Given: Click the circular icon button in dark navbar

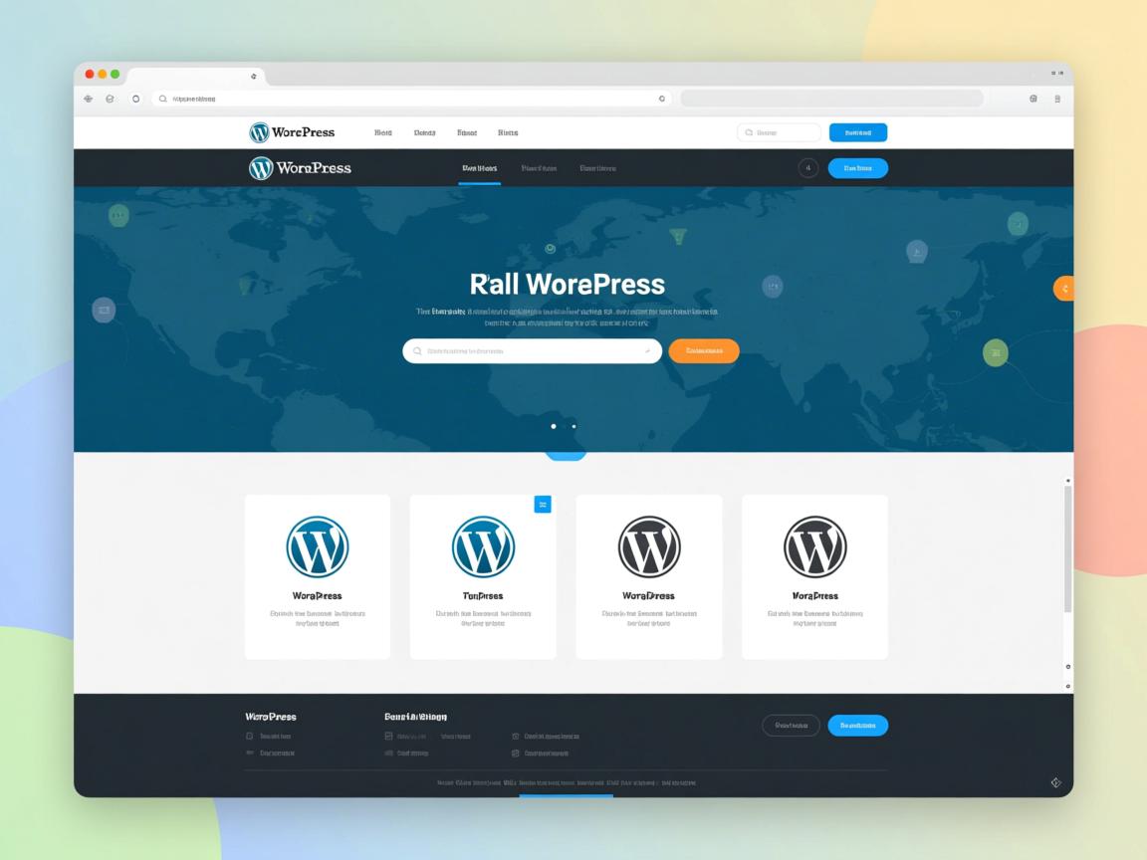Looking at the screenshot, I should click(807, 168).
